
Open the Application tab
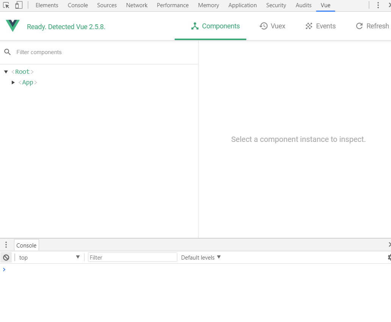(242, 5)
